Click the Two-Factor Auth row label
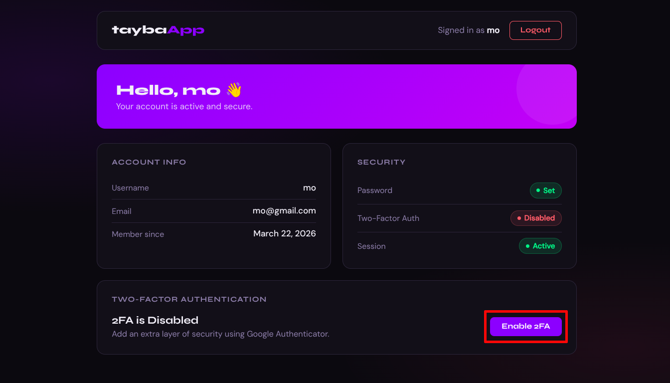 click(388, 218)
